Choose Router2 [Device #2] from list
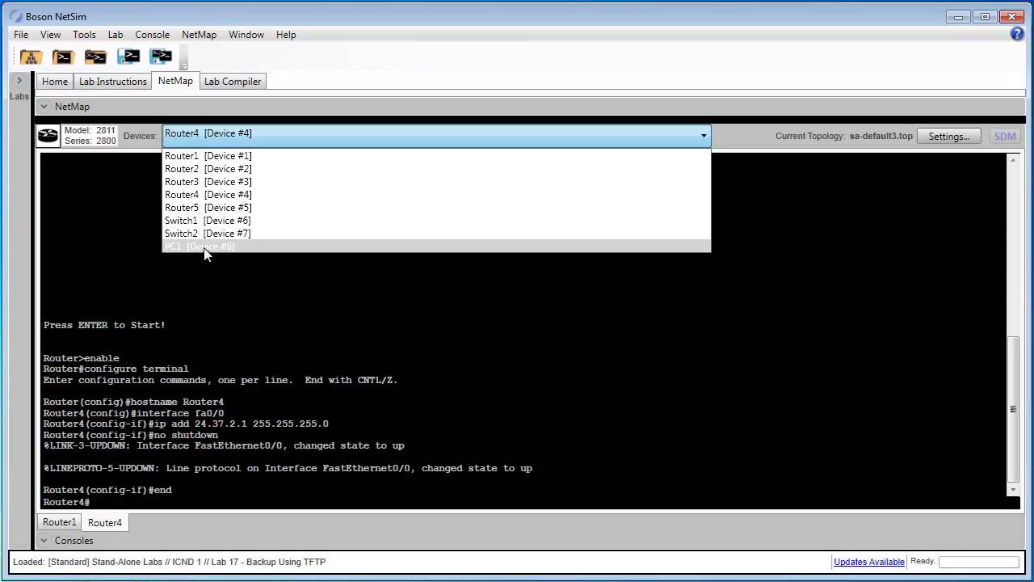This screenshot has height=582, width=1034. [436, 169]
